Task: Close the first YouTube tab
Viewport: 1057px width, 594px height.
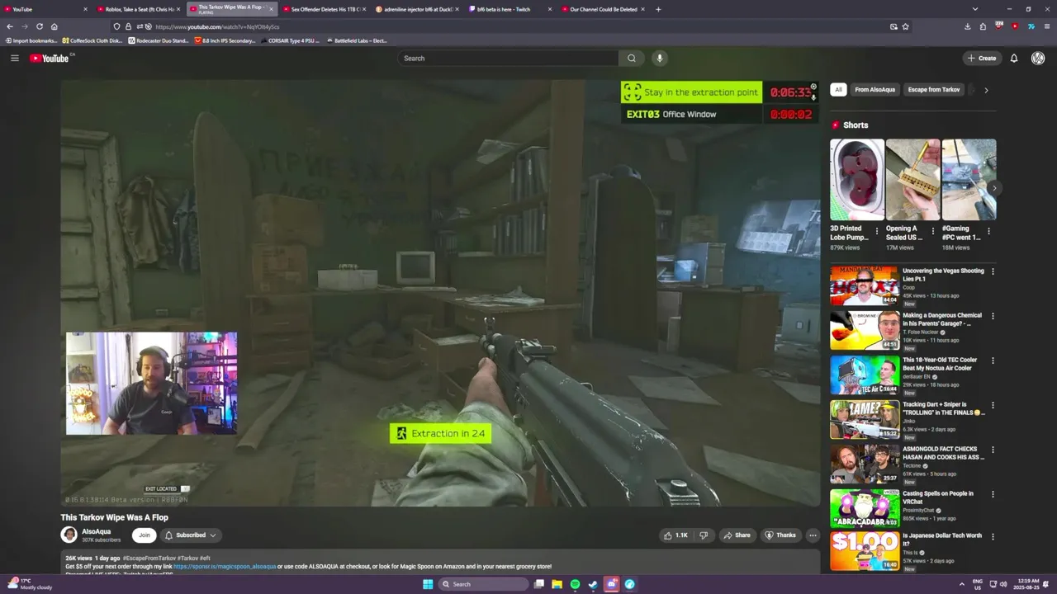Action: (85, 9)
